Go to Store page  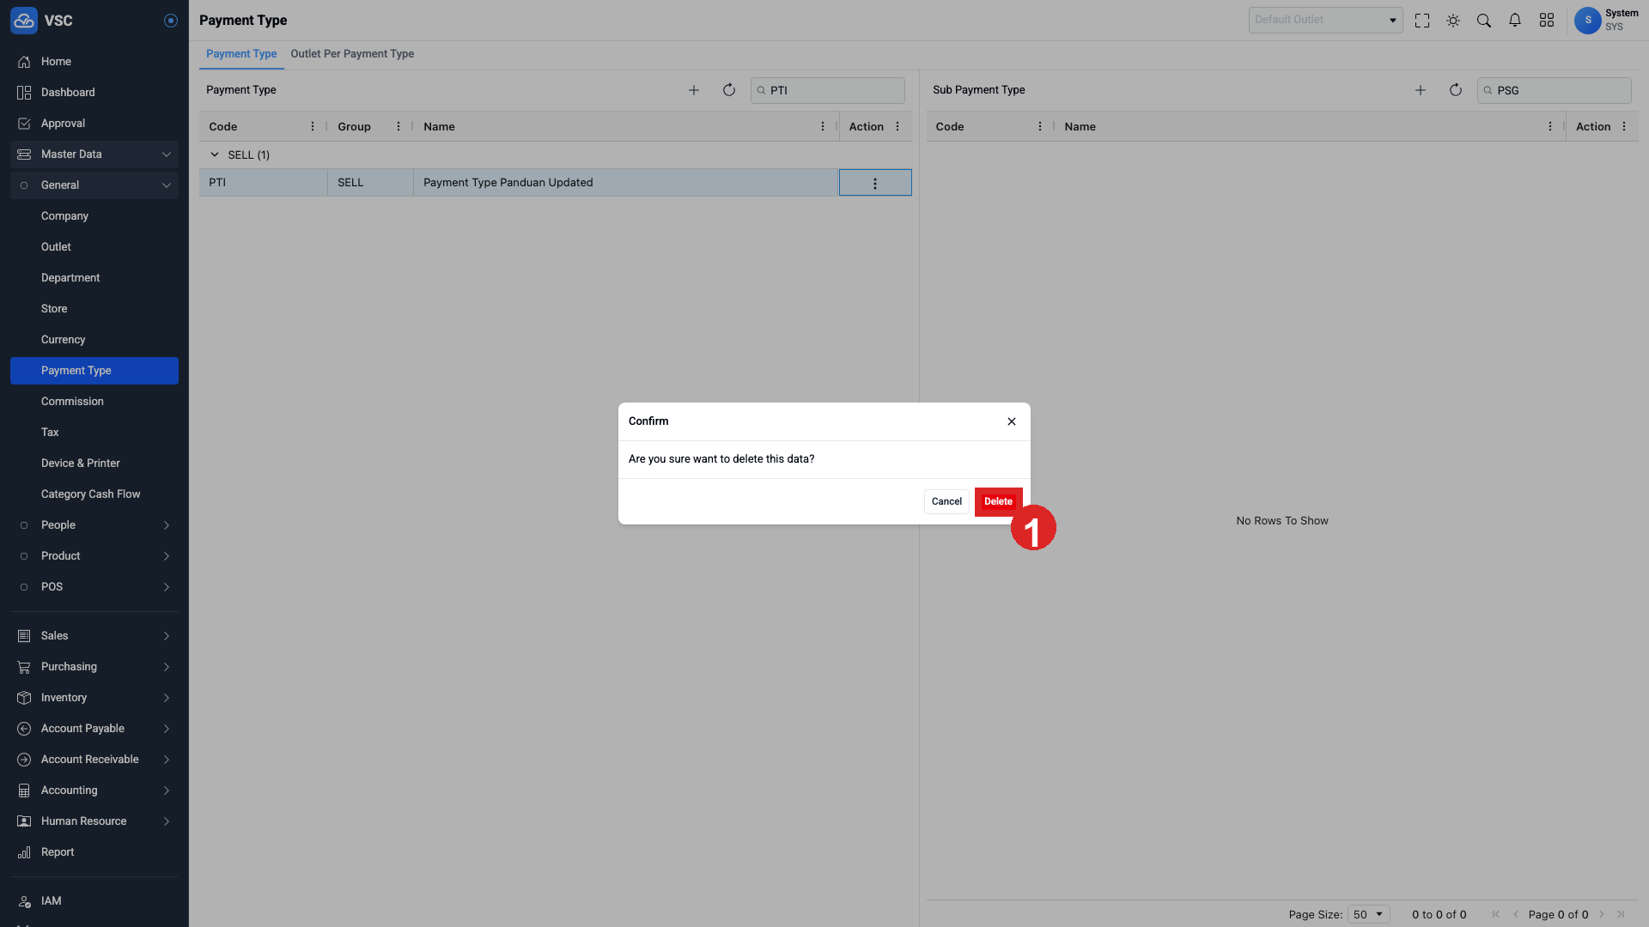click(x=94, y=309)
